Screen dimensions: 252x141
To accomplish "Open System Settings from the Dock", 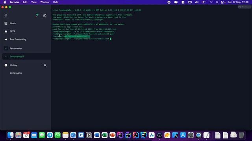I will pyautogui.click(x=191, y=135).
